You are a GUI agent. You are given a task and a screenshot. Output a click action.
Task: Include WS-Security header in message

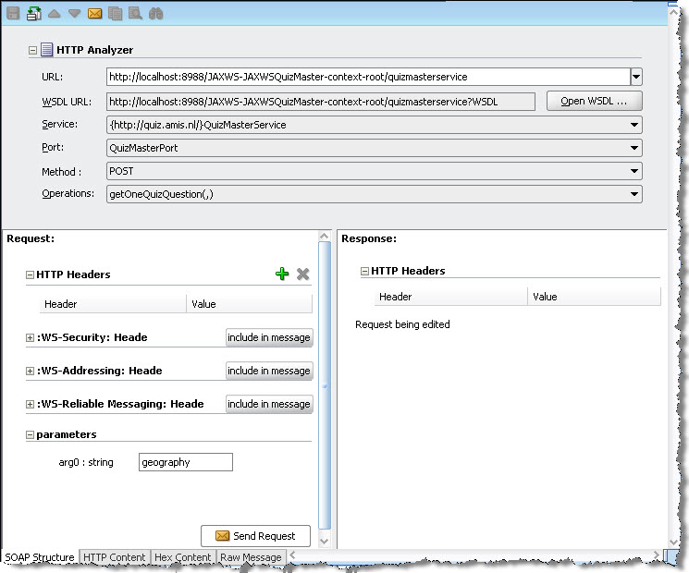click(x=269, y=337)
